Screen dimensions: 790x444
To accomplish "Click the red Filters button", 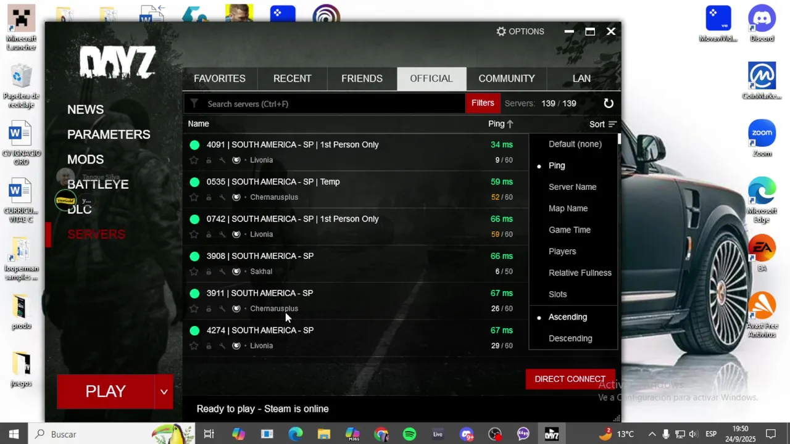I will coord(483,104).
